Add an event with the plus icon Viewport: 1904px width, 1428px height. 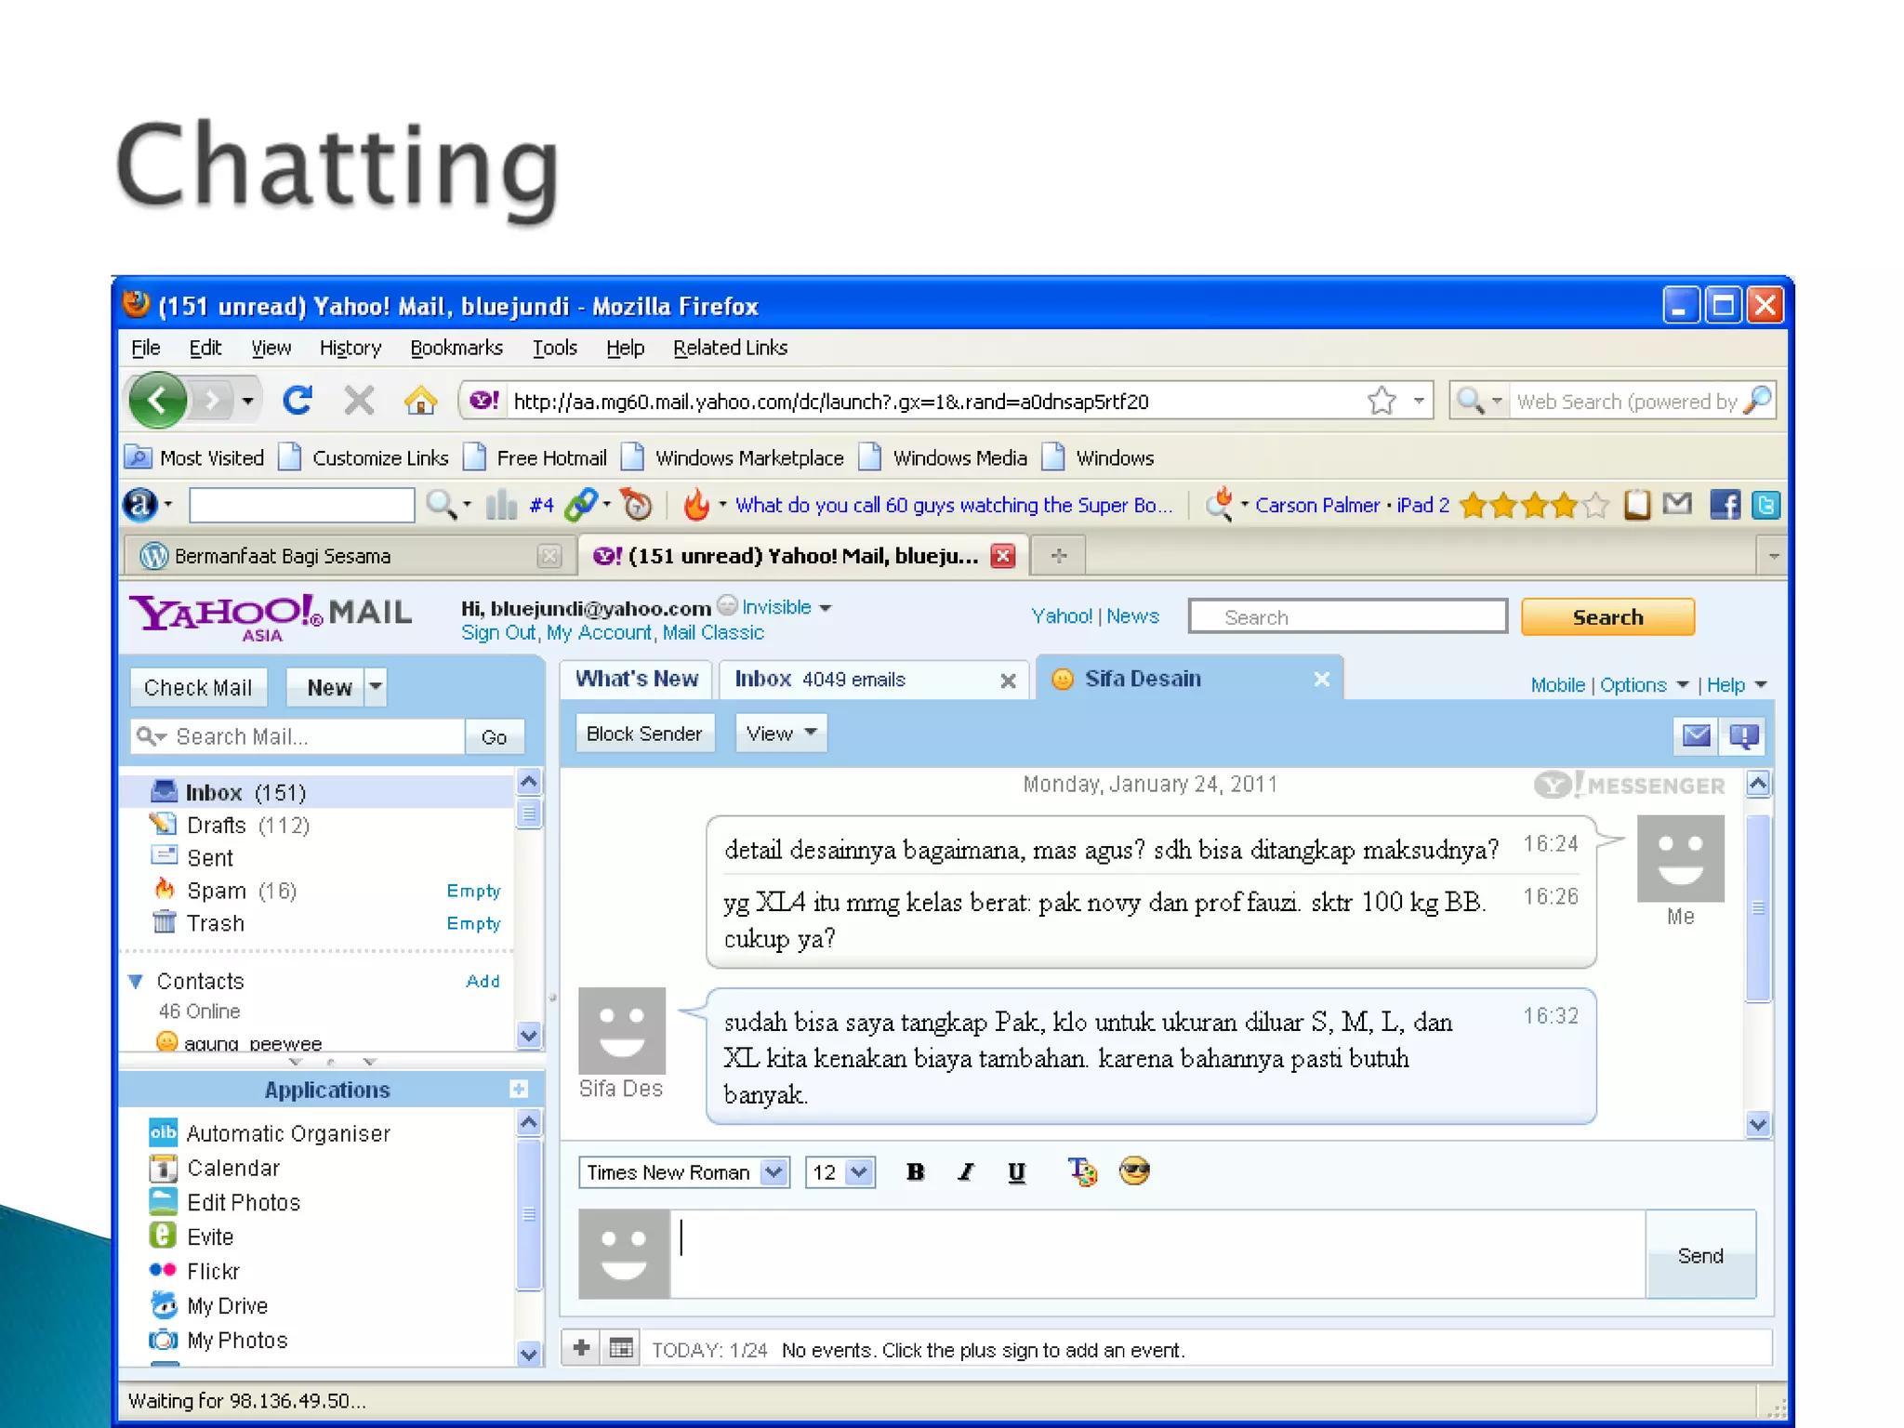[582, 1348]
